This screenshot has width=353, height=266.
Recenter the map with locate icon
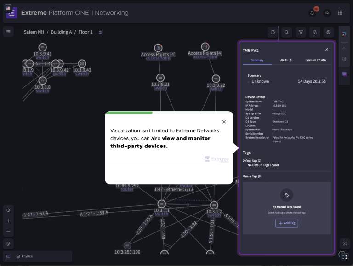coord(8,210)
